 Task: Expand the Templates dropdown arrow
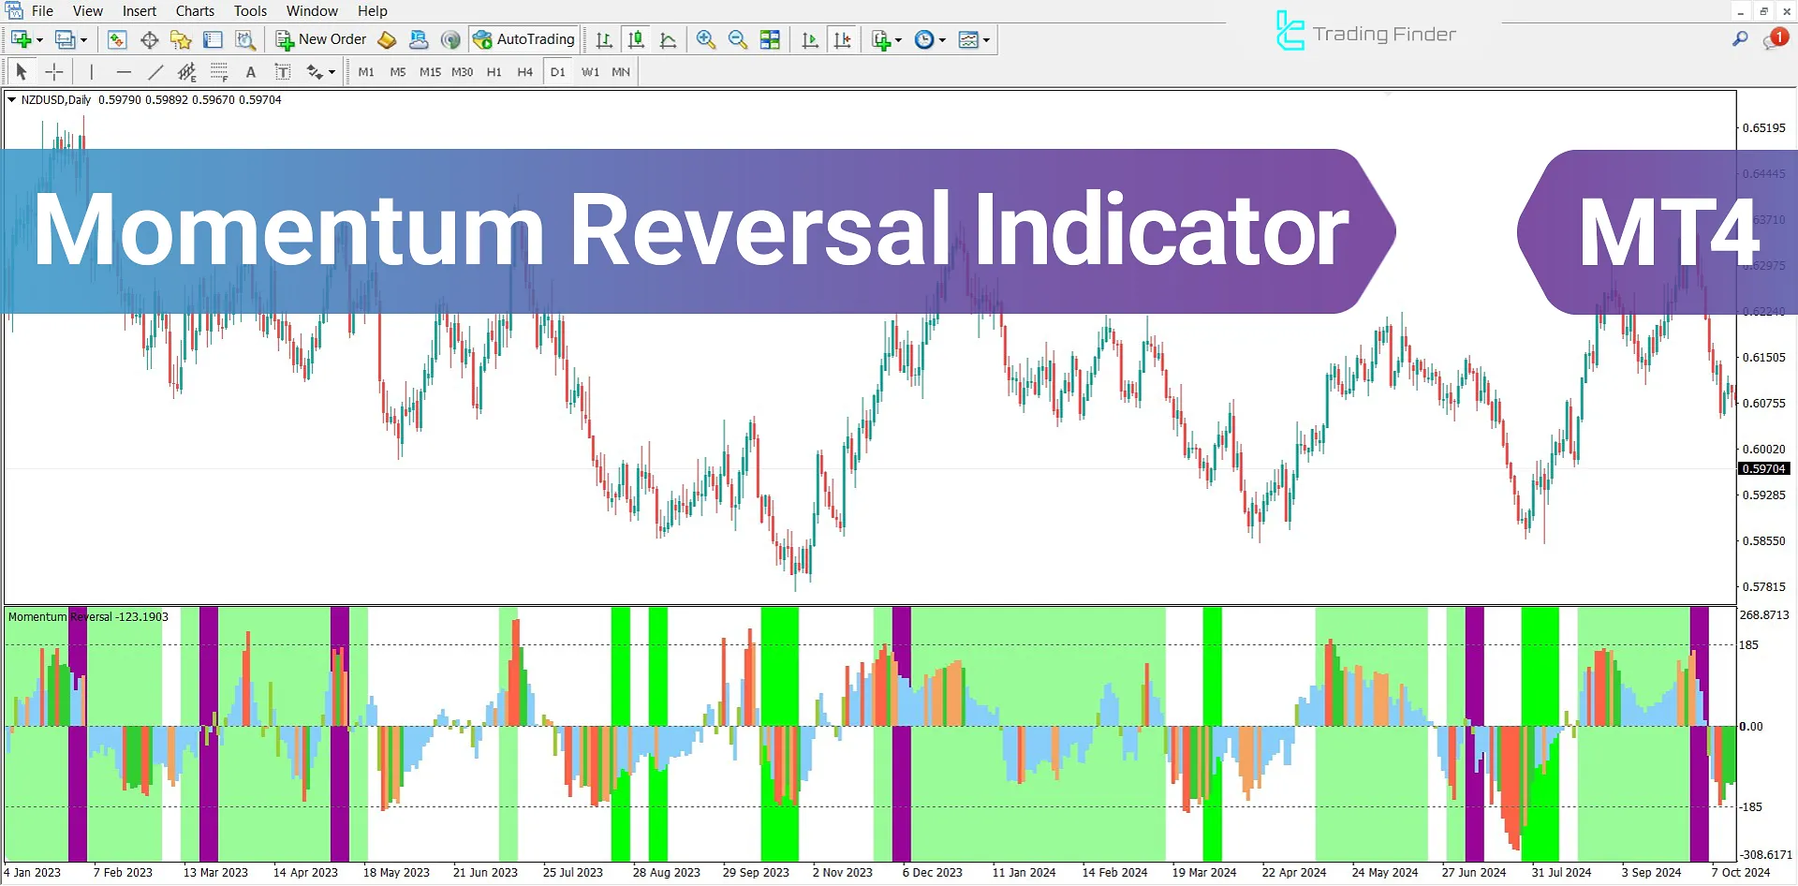[x=986, y=40]
